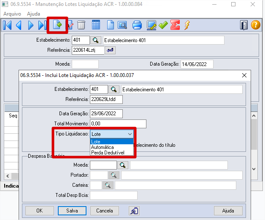265x220 pixels.
Task: Click the green checkmark icon
Action: pyautogui.click(x=163, y=25)
